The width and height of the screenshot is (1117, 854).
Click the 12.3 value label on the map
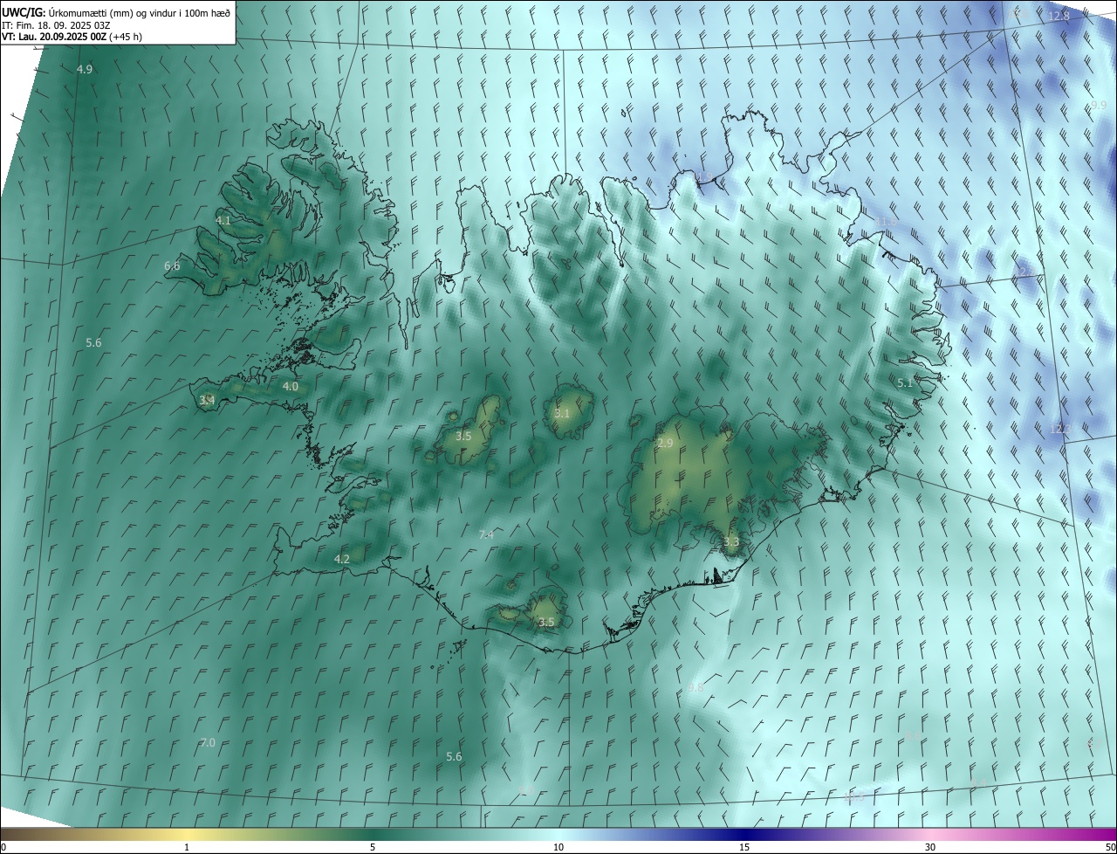pos(1060,429)
